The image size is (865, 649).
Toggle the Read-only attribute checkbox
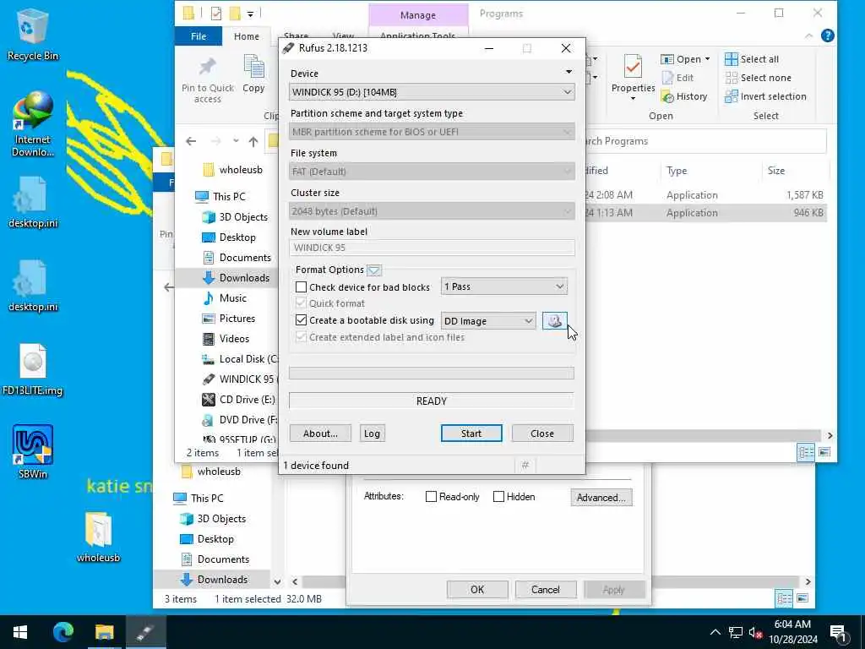431,497
